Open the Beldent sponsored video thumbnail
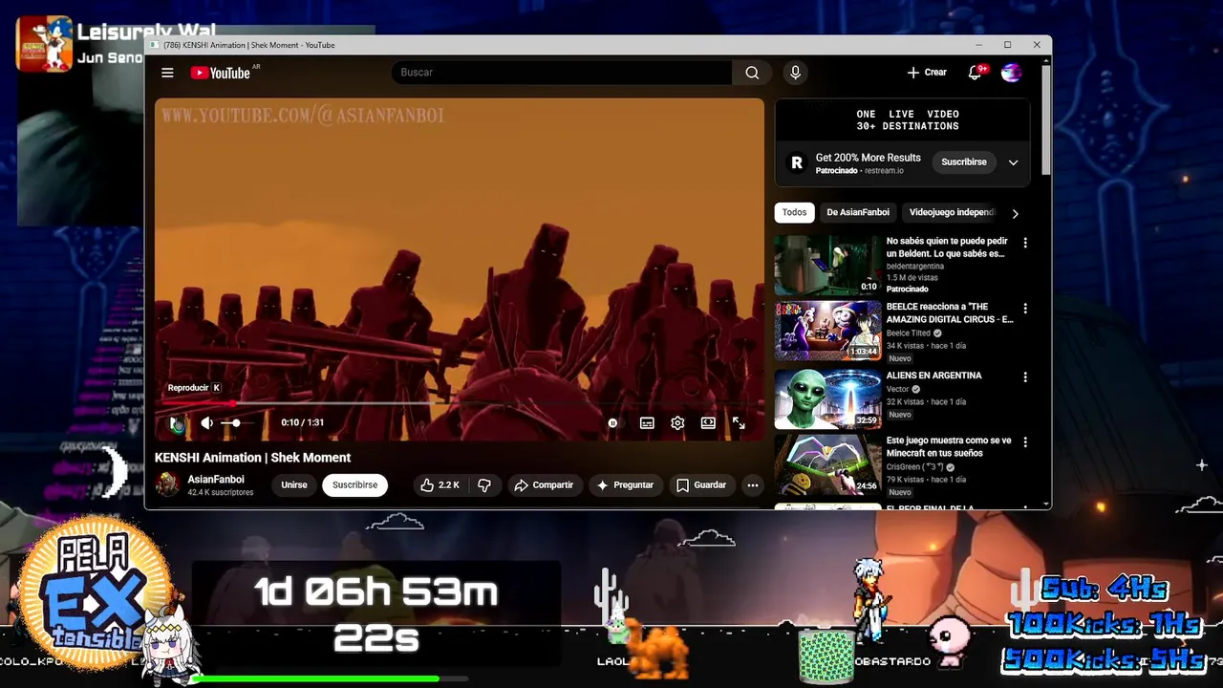The height and width of the screenshot is (688, 1223). 827,266
